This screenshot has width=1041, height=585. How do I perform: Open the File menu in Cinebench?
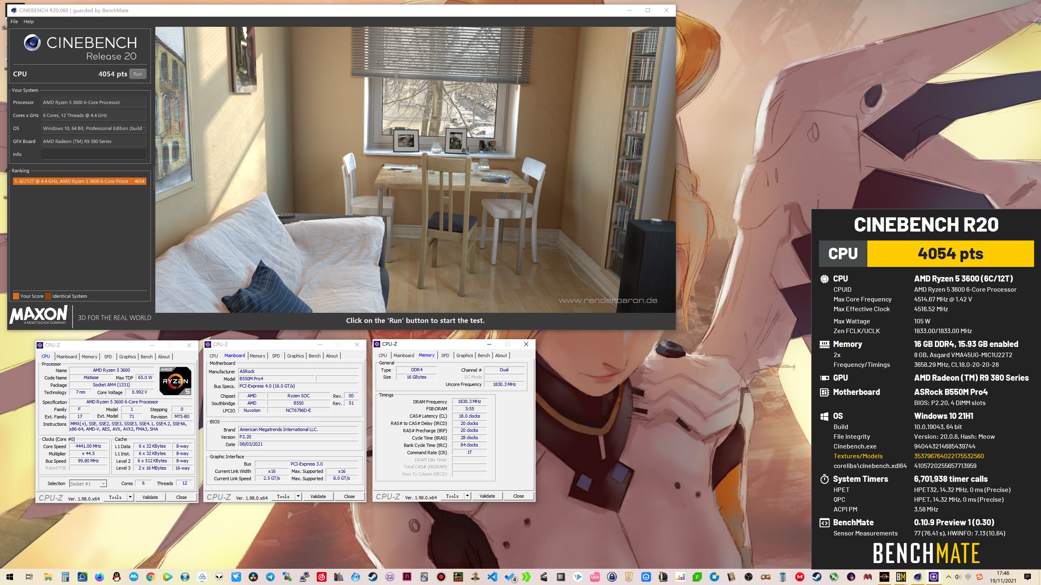coord(14,22)
